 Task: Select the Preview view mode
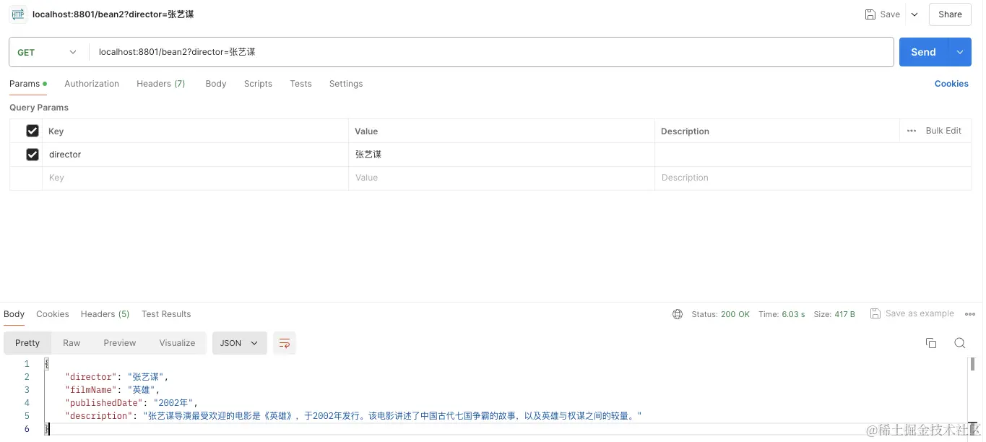tap(120, 343)
